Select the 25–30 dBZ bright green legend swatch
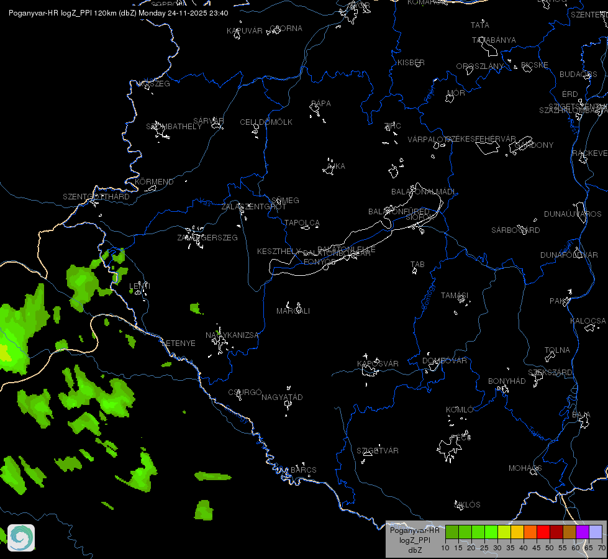 [x=491, y=532]
